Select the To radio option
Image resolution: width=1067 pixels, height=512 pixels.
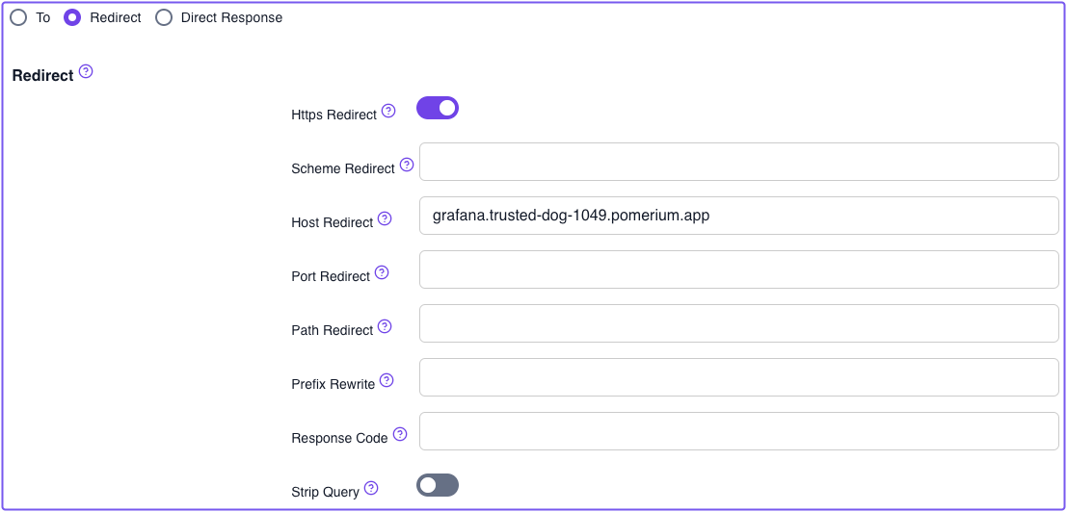pyautogui.click(x=18, y=18)
